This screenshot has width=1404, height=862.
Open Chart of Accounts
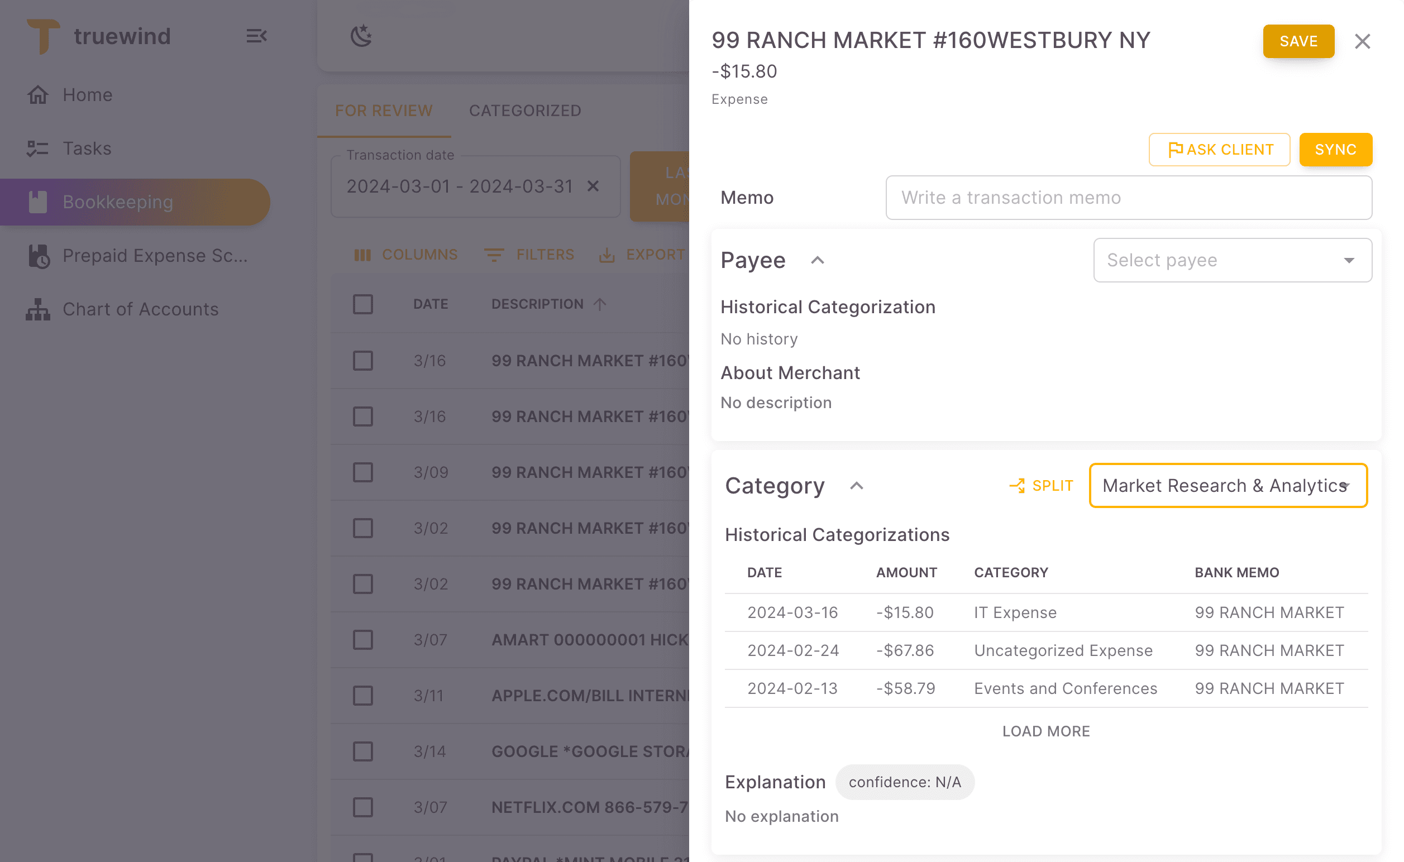(x=140, y=309)
